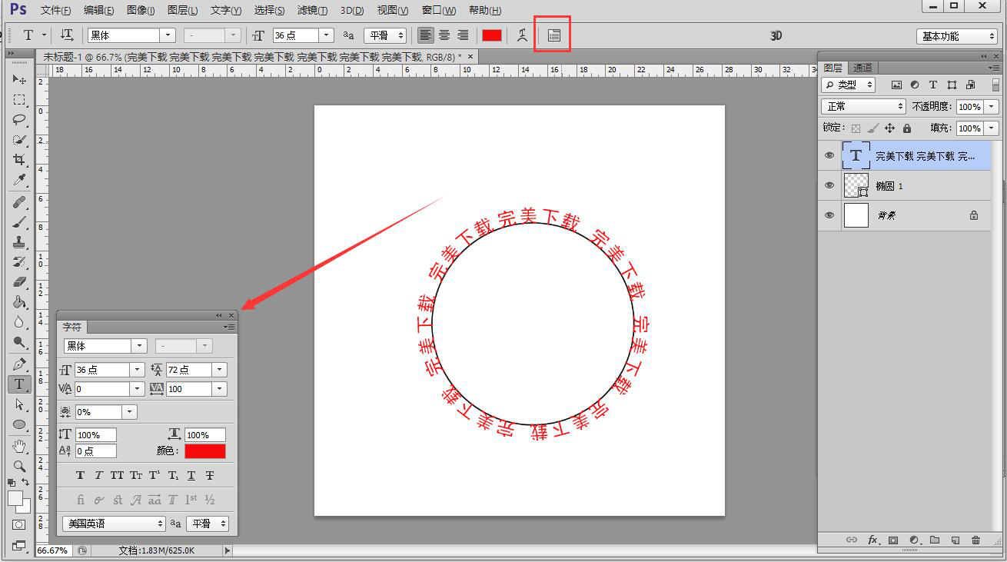The height and width of the screenshot is (562, 1007).
Task: Open font family dropdown in options bar
Action: (x=168, y=35)
